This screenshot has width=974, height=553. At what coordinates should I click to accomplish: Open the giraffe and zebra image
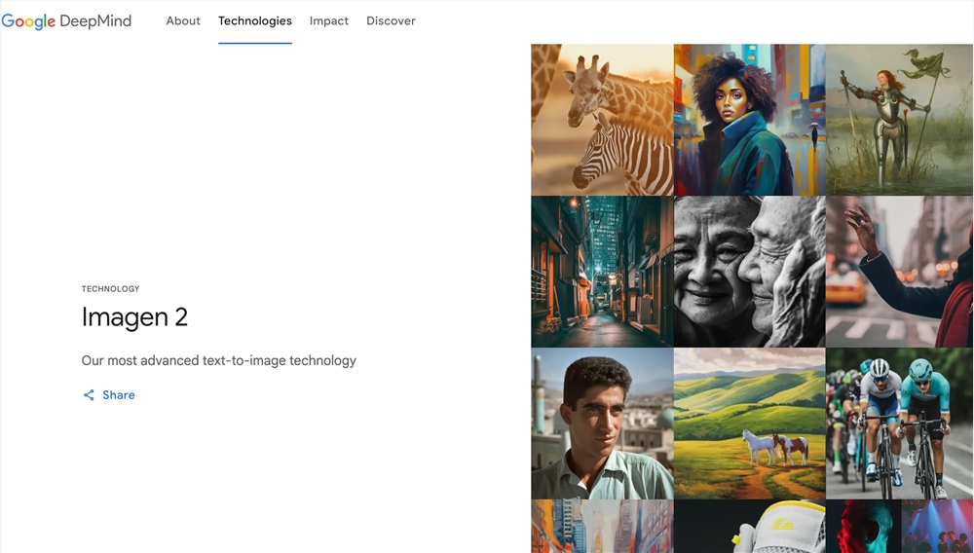(602, 120)
